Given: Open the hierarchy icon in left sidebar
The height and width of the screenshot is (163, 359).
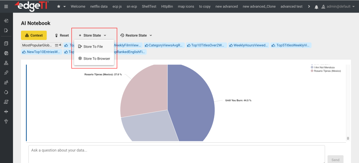Looking at the screenshot, I should pyautogui.click(x=6, y=63).
